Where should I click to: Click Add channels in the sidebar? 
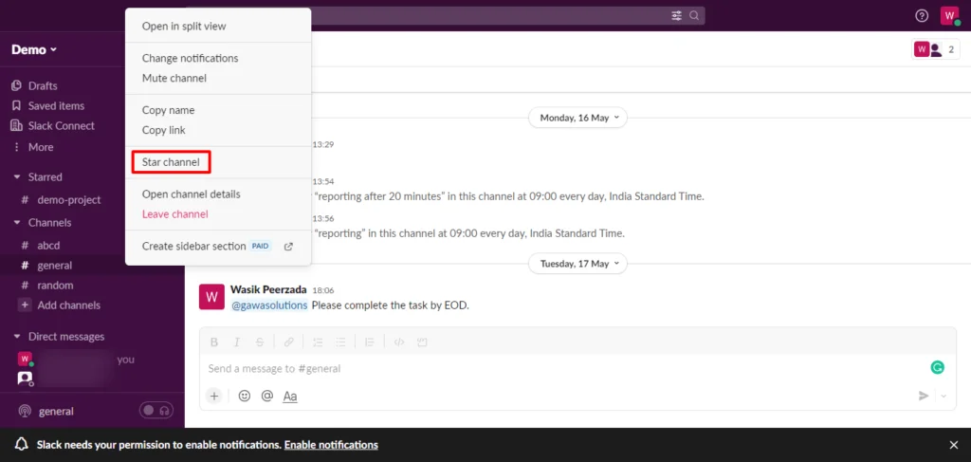coord(60,305)
